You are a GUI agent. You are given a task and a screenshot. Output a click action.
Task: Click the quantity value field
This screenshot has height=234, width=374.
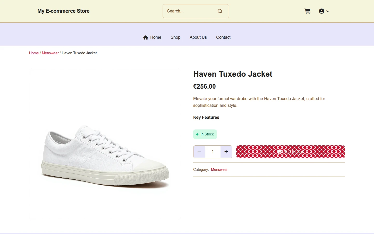[213, 152]
